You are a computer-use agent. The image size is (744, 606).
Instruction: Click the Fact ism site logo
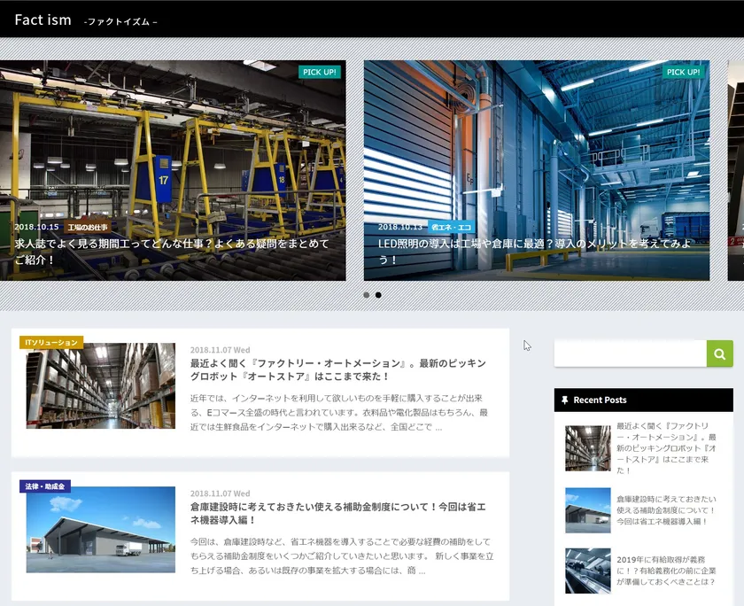[x=43, y=19]
